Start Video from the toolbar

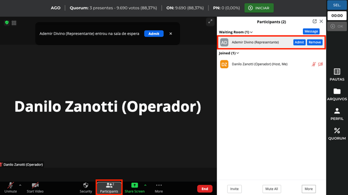pos(35,188)
